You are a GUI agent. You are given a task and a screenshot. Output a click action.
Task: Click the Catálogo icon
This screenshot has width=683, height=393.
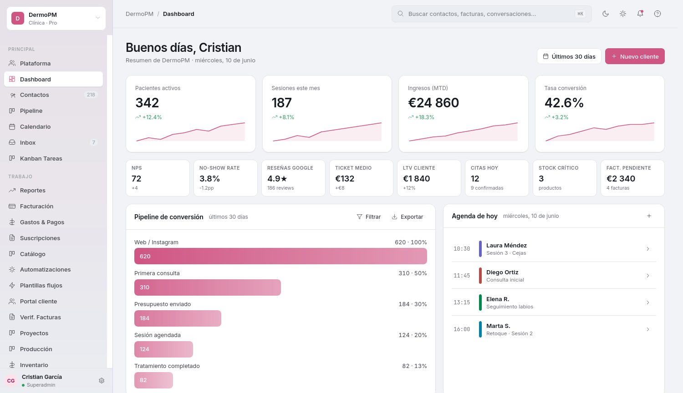pyautogui.click(x=12, y=254)
